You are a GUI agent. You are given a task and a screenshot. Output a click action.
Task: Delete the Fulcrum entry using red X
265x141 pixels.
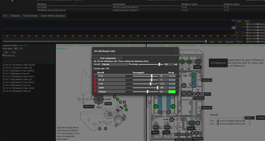point(95,92)
